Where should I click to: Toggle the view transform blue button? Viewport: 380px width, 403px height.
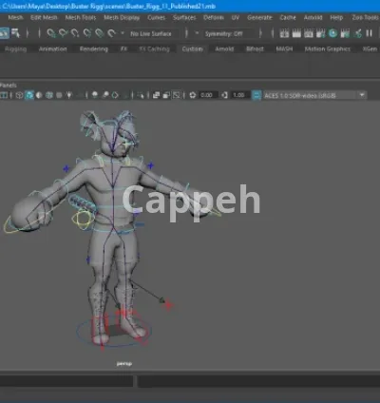coord(256,95)
